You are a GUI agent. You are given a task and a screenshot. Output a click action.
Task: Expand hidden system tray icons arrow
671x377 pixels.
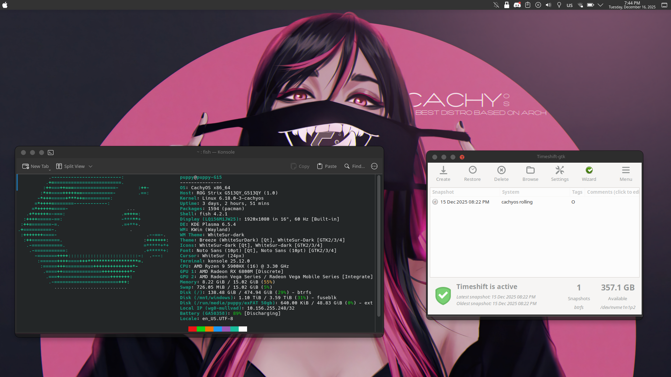click(600, 5)
